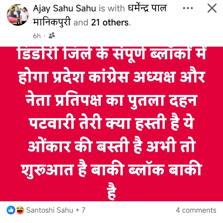Close the post using the X icon
The width and height of the screenshot is (223, 223).
(x=212, y=8)
